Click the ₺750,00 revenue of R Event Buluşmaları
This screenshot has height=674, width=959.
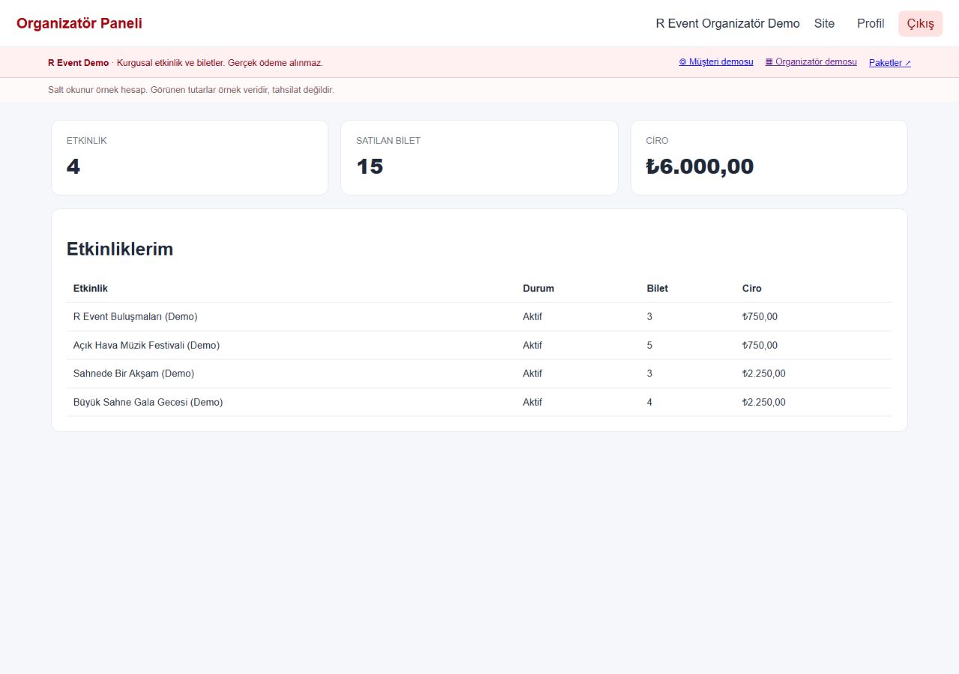(760, 317)
